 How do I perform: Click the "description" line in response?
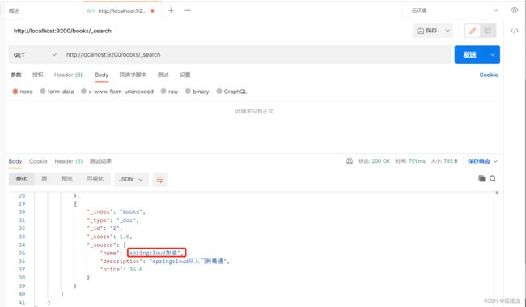[165, 262]
